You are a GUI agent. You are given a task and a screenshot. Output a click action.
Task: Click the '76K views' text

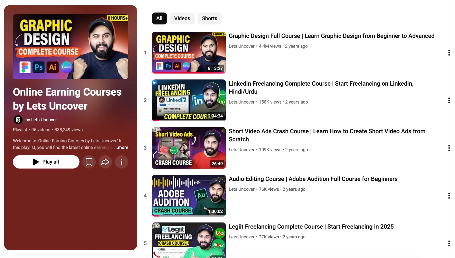click(x=269, y=189)
